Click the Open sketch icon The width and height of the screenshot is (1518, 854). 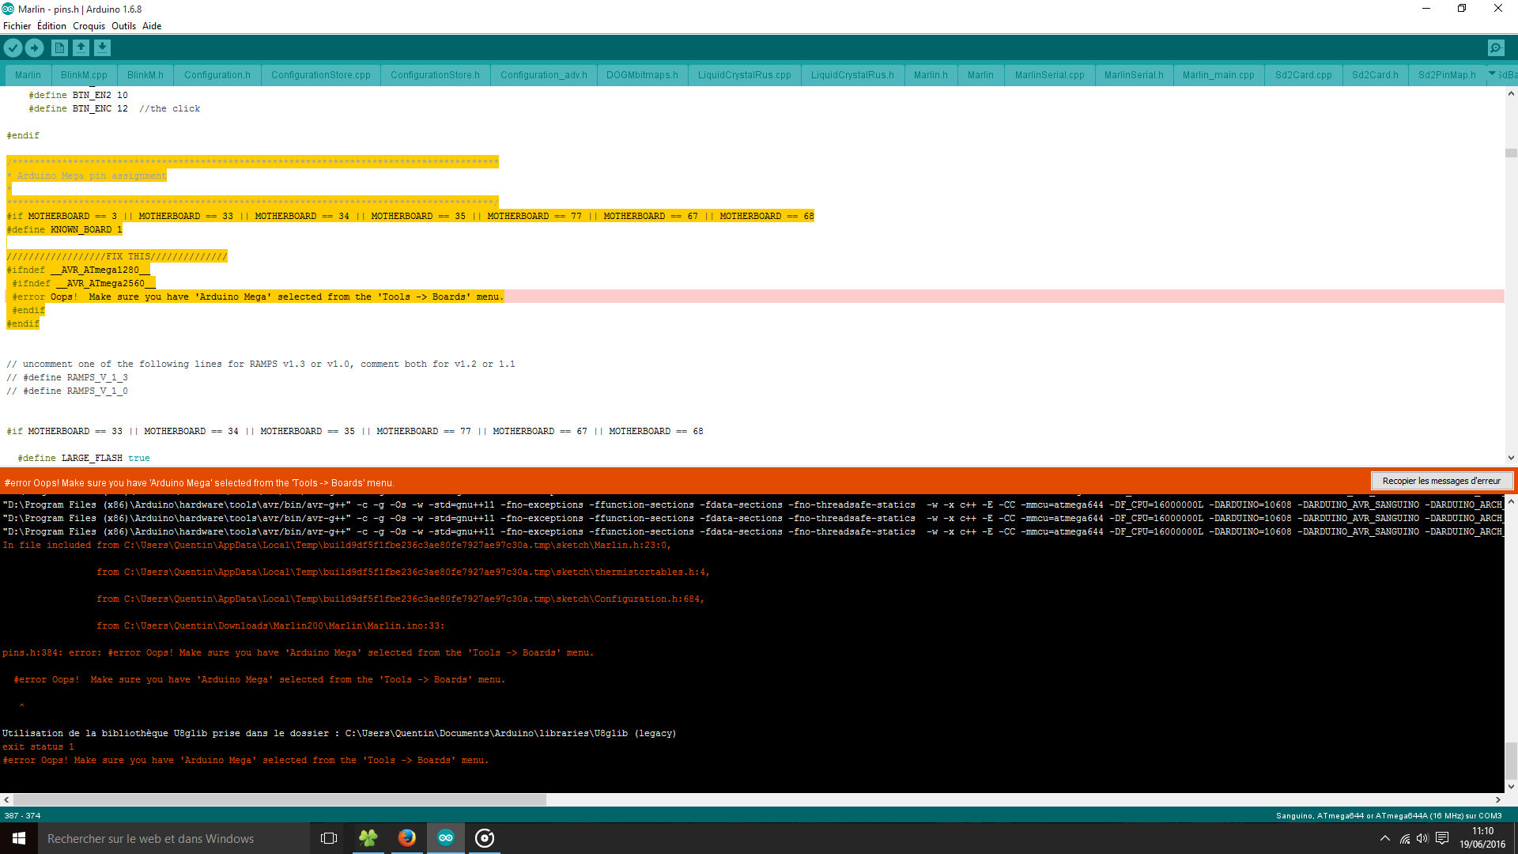click(x=81, y=48)
